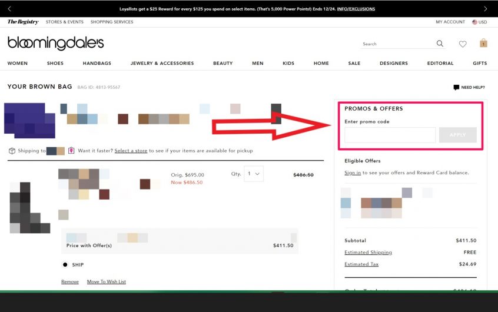Open the Qty dropdown
Screen dimensions: 498x312
pos(254,174)
